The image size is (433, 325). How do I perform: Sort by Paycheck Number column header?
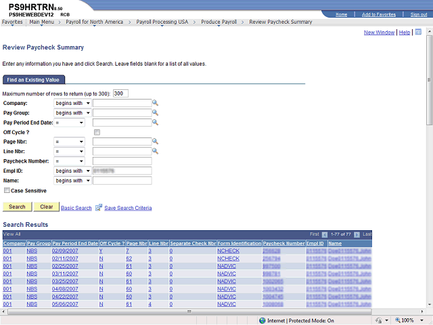(x=283, y=244)
